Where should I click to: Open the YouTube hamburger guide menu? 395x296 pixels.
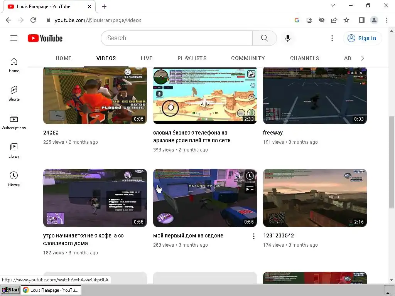pos(14,38)
